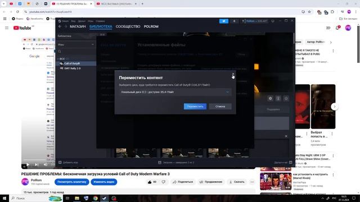Screen dimensions: 360x202
Task: Open options for the PUBG recommended video
Action: click(333, 51)
